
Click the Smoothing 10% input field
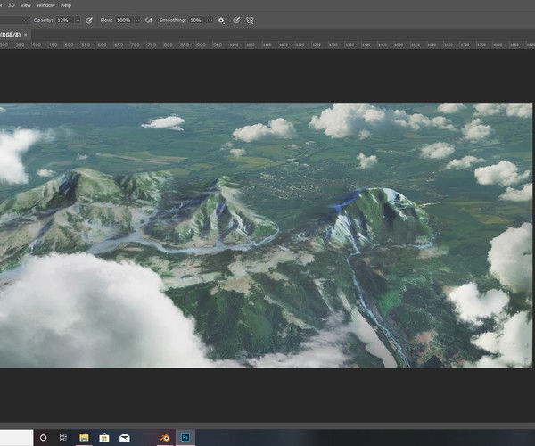point(198,21)
